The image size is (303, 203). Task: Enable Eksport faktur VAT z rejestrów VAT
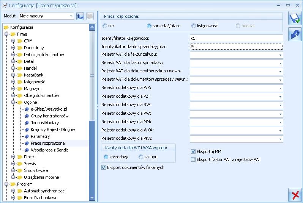coord(193,159)
